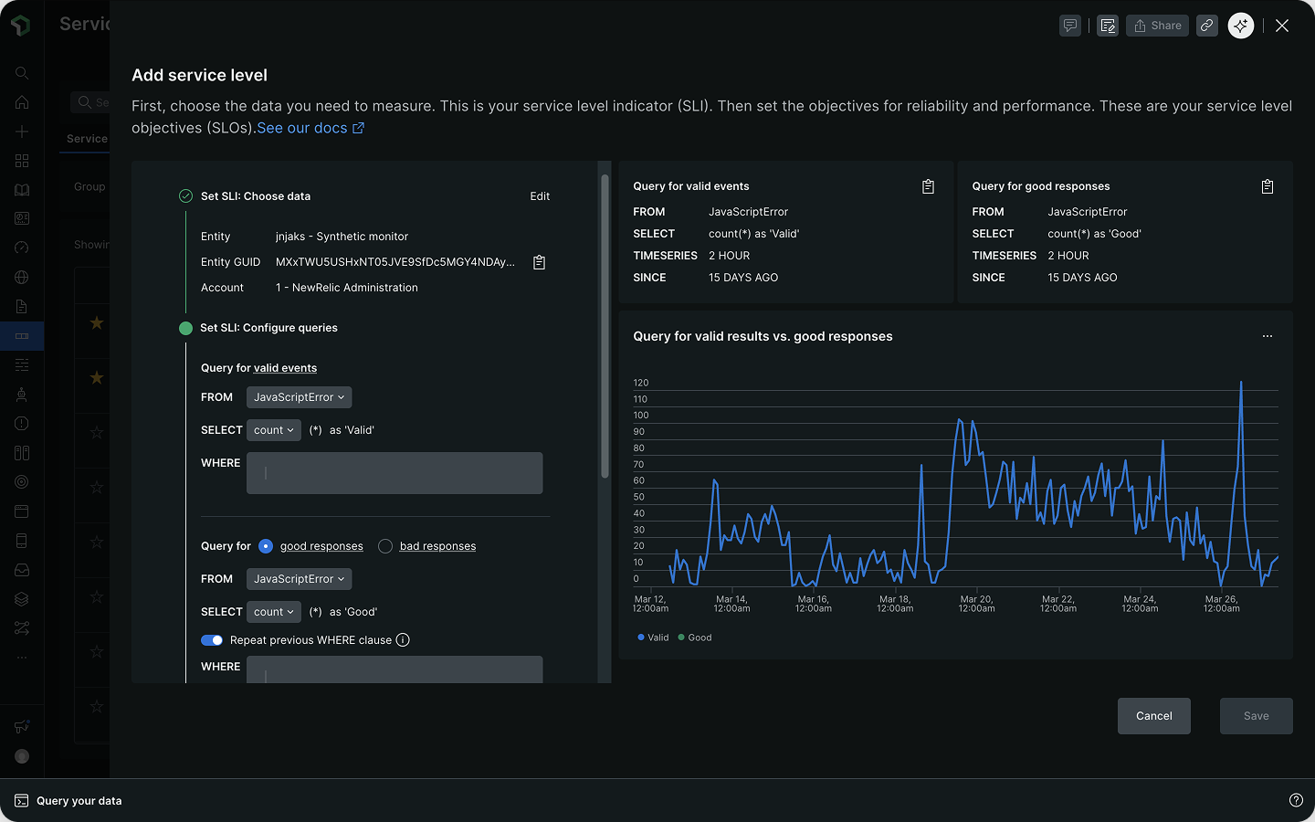Viewport: 1315px width, 822px height.
Task: Open the stacked layers icon in sidebar
Action: 22,599
